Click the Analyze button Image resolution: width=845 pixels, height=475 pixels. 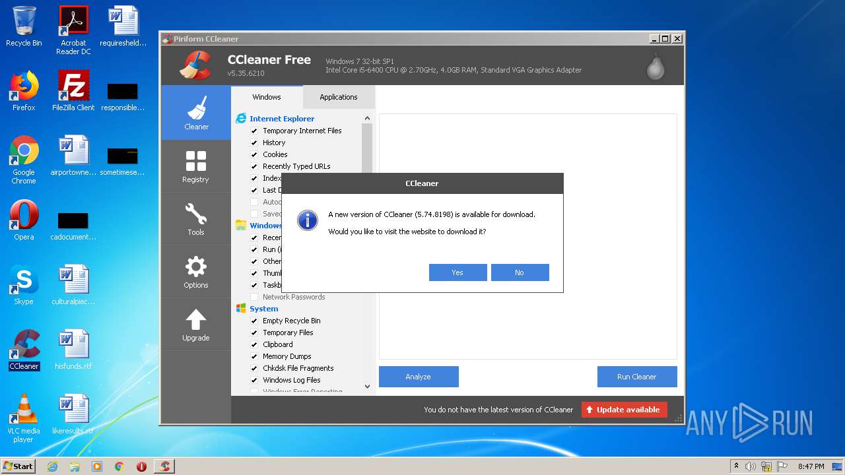[419, 377]
